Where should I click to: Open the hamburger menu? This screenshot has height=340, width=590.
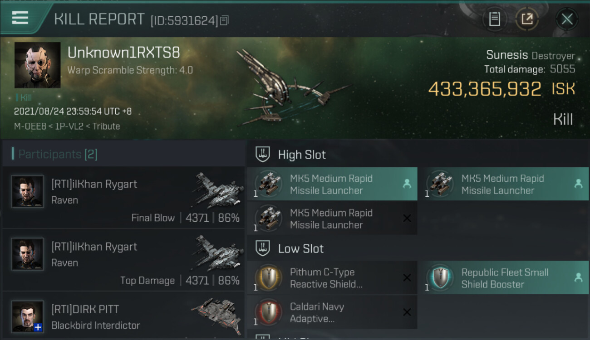pyautogui.click(x=20, y=18)
